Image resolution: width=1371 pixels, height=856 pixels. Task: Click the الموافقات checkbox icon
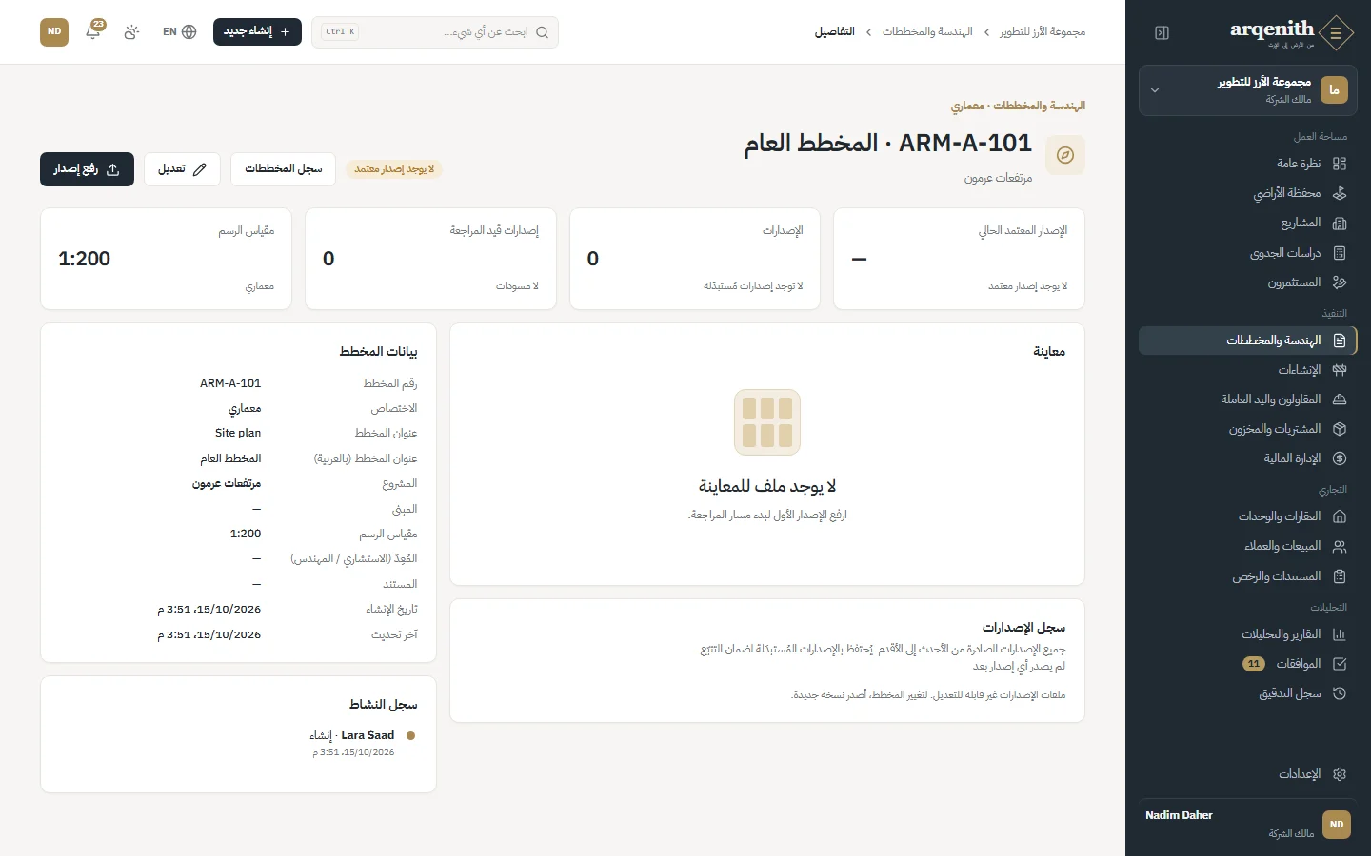1340,664
